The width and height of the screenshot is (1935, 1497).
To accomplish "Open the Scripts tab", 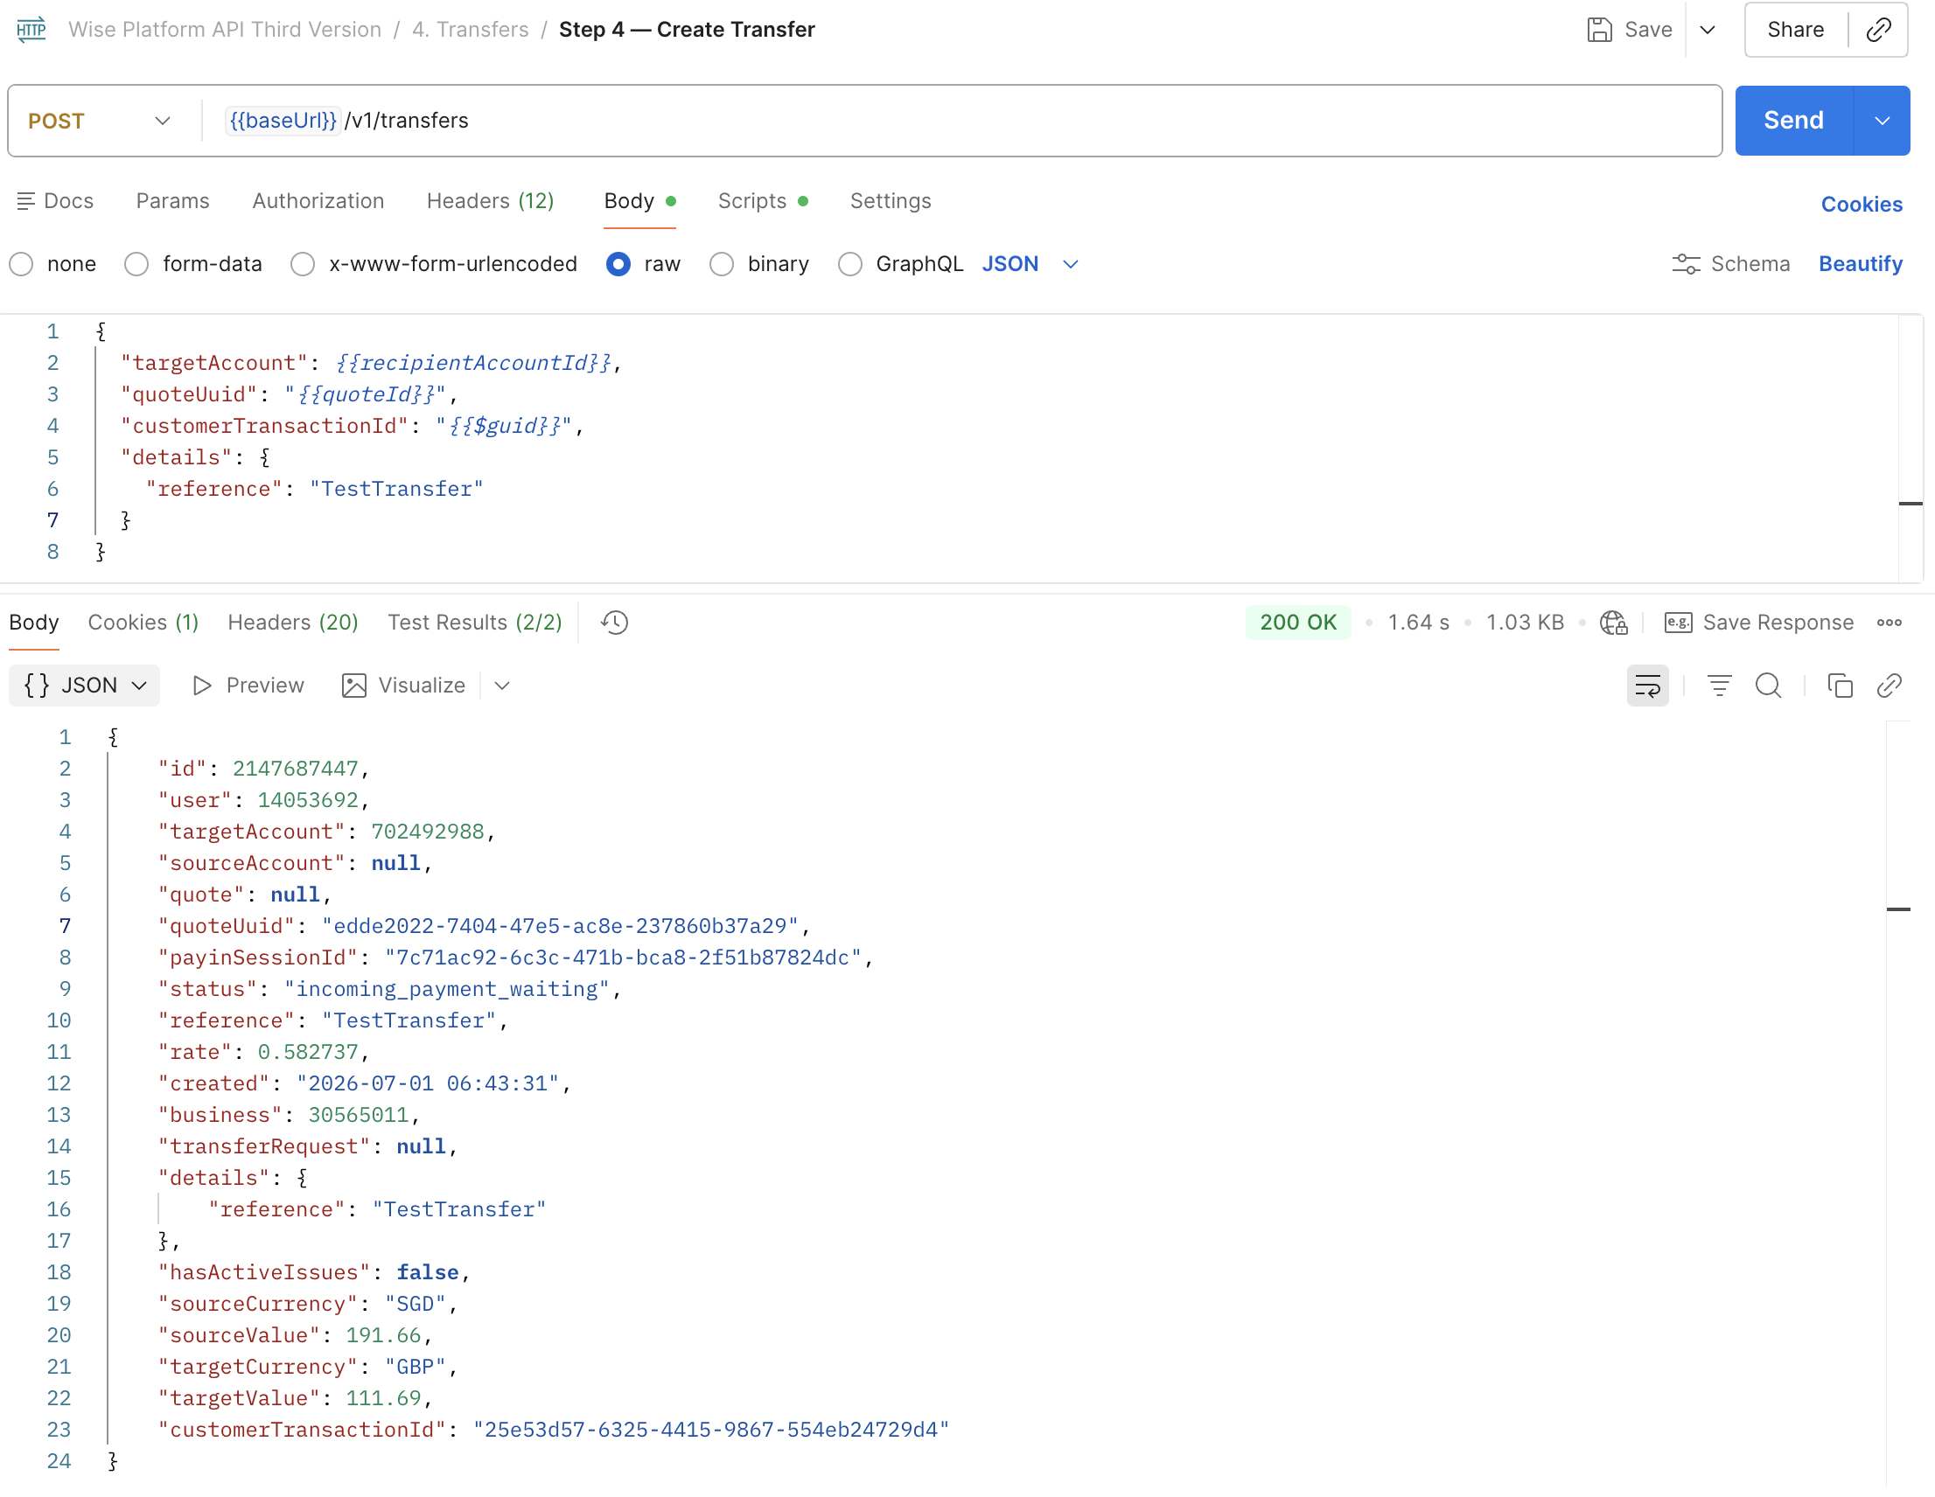I will [x=762, y=201].
